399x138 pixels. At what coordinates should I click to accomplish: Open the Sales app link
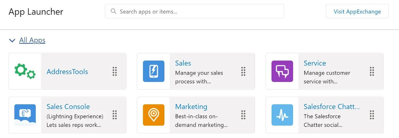coord(183,63)
